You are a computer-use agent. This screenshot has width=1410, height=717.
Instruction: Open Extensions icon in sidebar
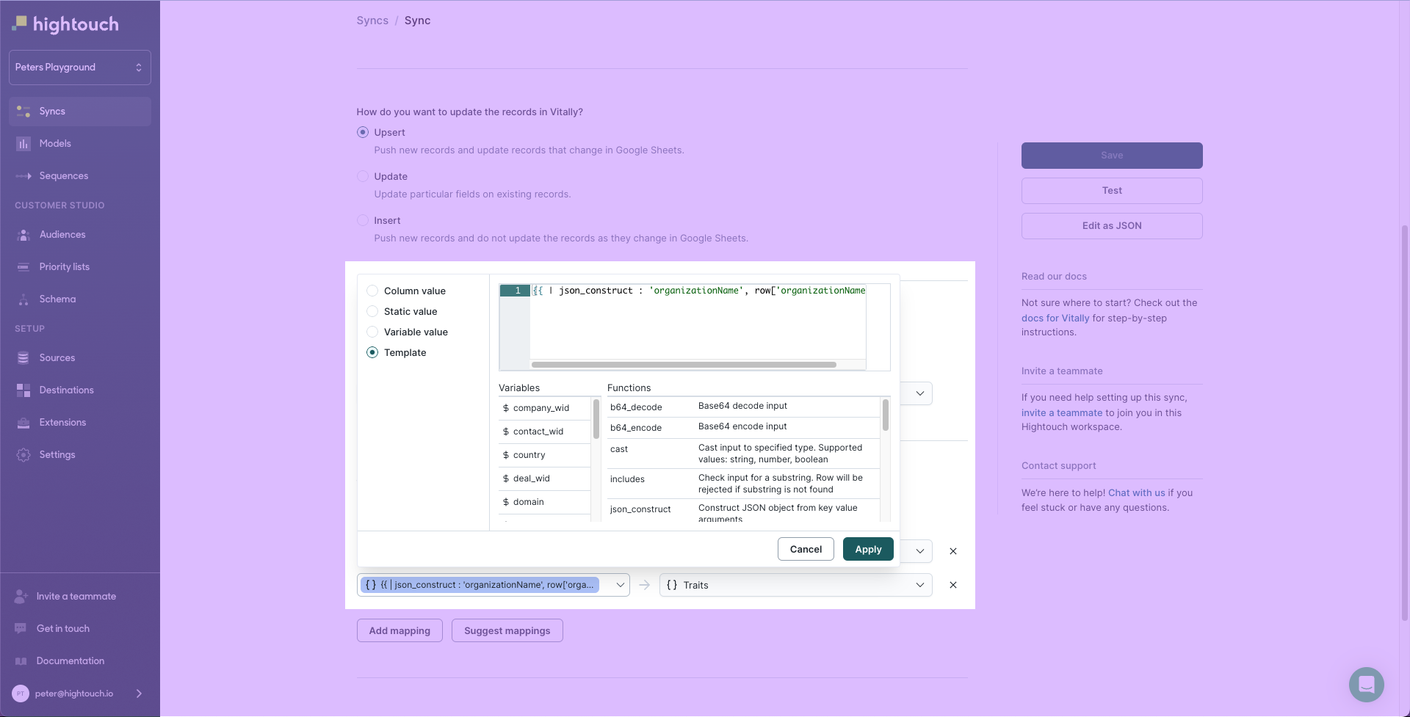point(23,423)
